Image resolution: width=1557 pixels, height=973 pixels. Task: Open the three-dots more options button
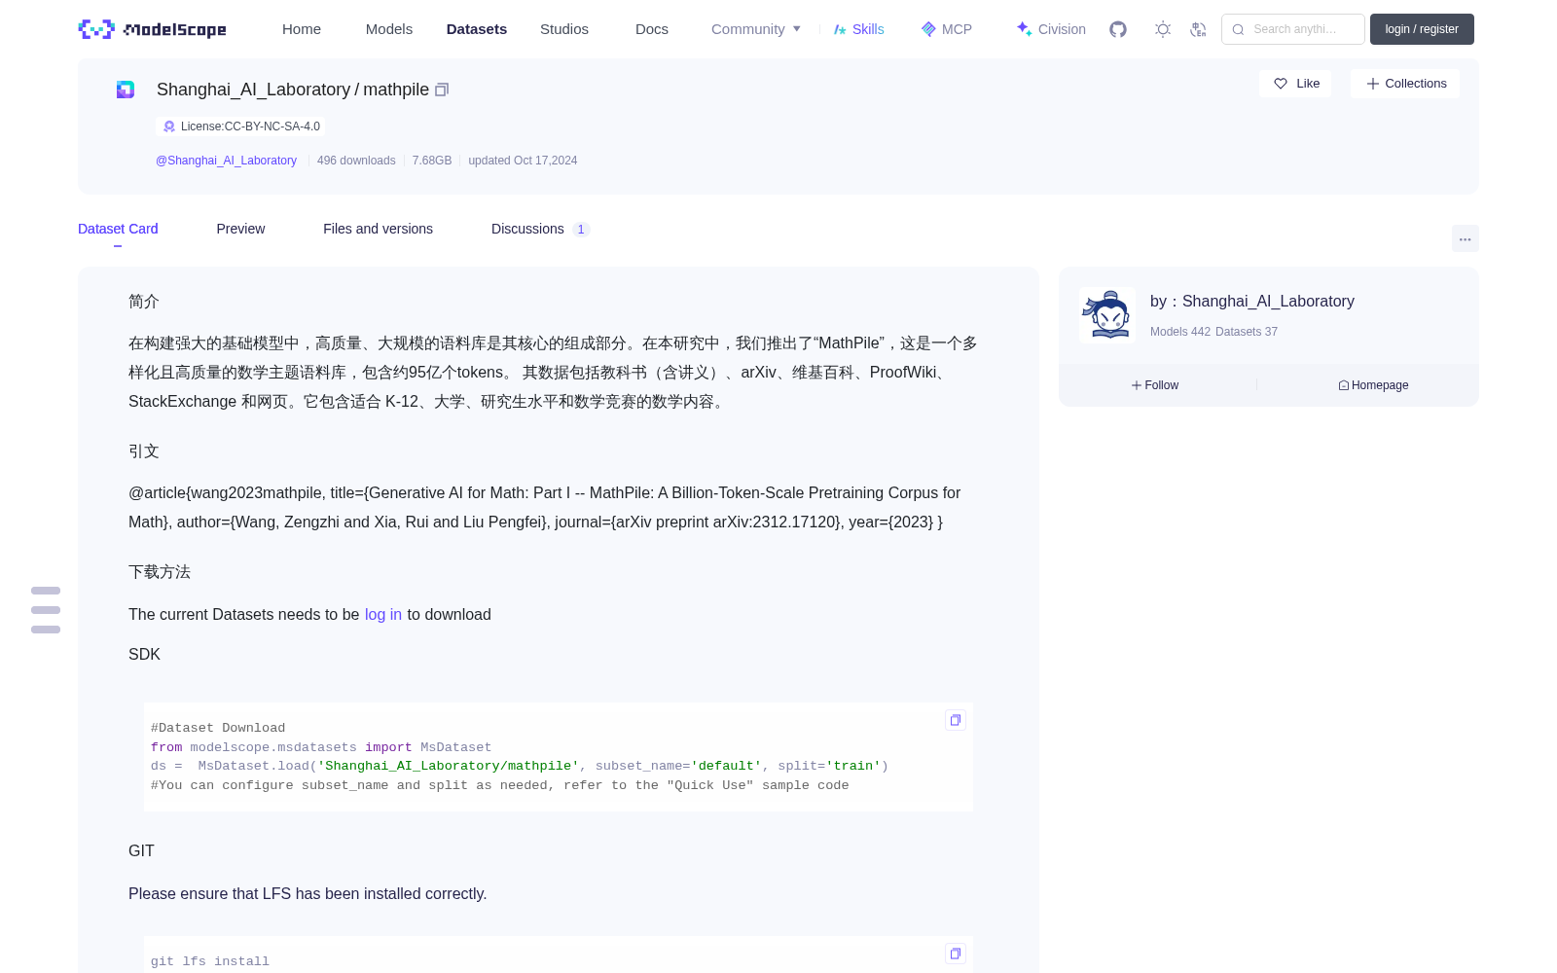tap(1466, 238)
